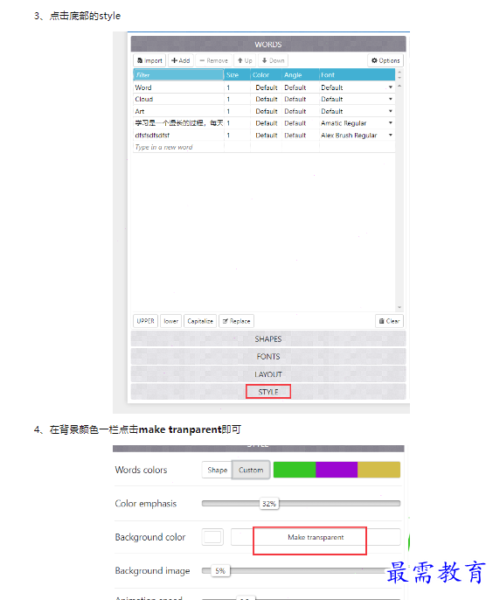The image size is (493, 600).
Task: Open the Amatic Regular font dropdown
Action: click(391, 123)
